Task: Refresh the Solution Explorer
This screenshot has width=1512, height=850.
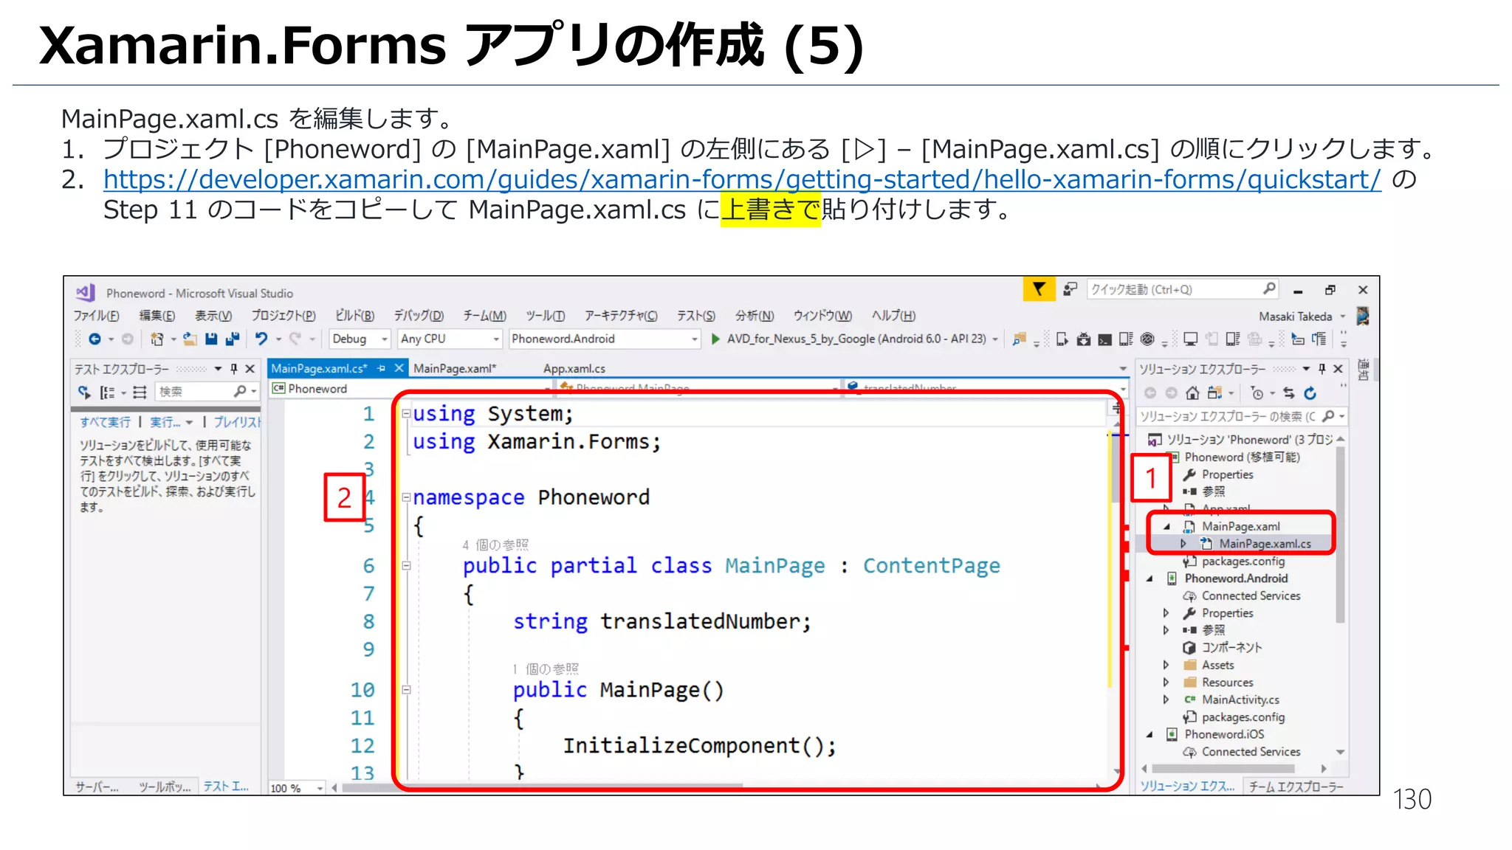Action: 1310,393
